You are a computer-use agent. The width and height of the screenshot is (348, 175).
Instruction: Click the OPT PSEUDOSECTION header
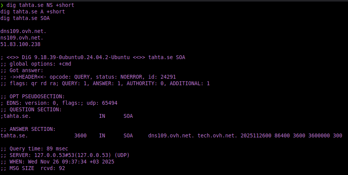pyautogui.click(x=33, y=96)
